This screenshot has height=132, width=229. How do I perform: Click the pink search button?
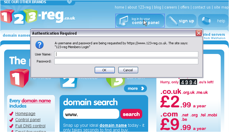(x=131, y=114)
